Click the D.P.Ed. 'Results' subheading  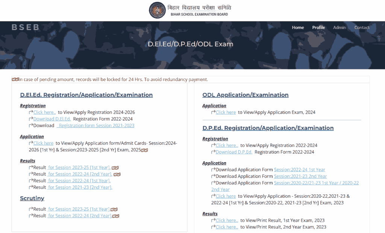click(210, 213)
